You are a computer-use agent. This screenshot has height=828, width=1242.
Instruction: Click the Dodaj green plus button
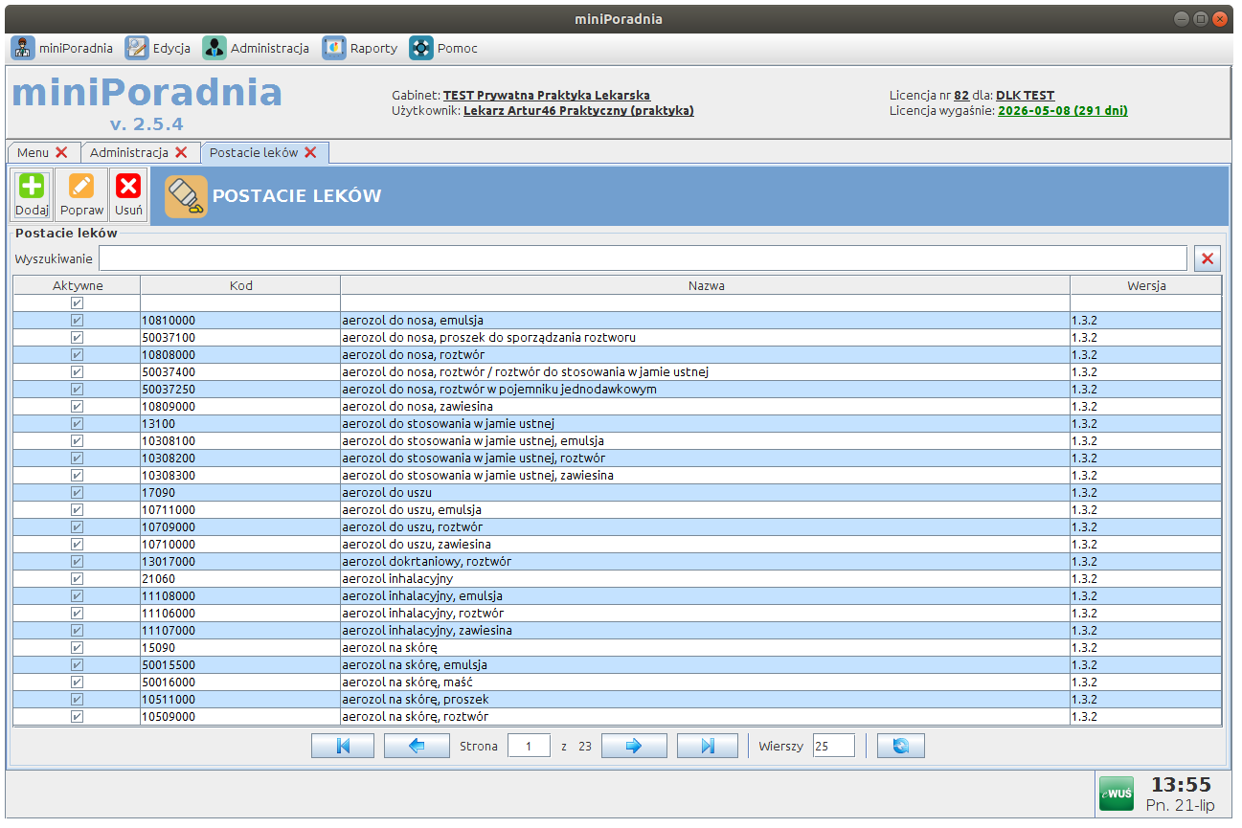click(32, 195)
